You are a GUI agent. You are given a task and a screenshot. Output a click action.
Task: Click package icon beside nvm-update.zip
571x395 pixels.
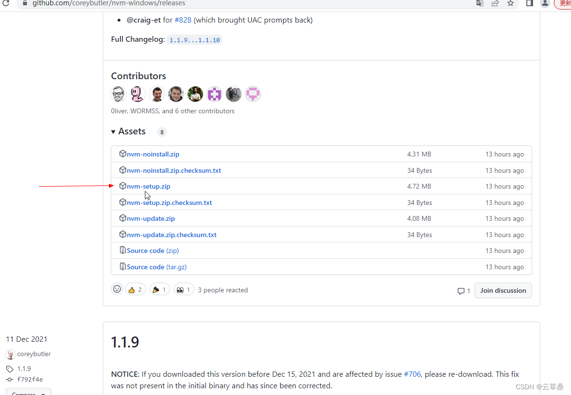tap(123, 218)
